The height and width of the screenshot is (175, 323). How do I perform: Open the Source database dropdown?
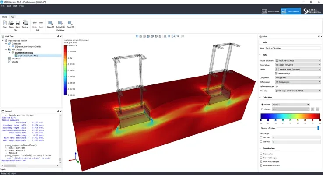click(298, 60)
